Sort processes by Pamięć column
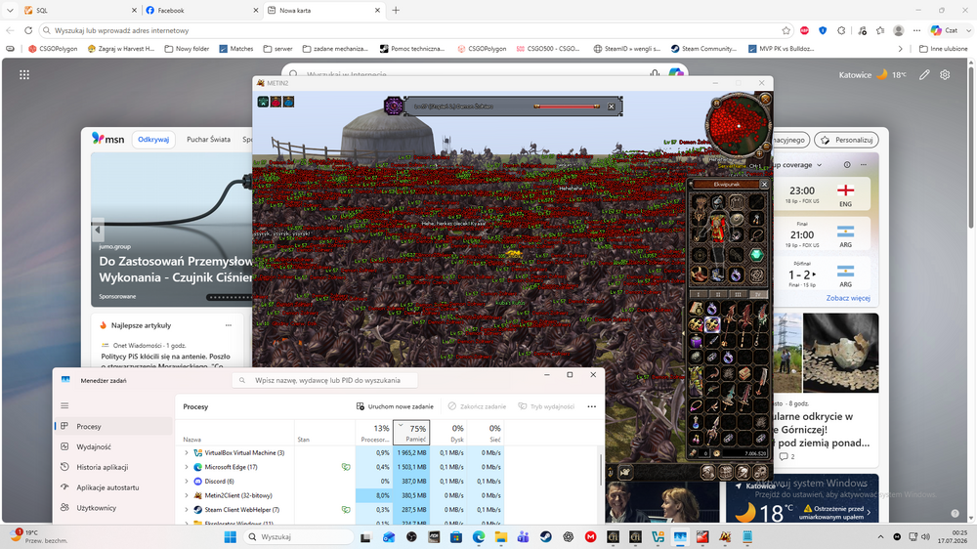This screenshot has width=977, height=549. click(x=411, y=433)
